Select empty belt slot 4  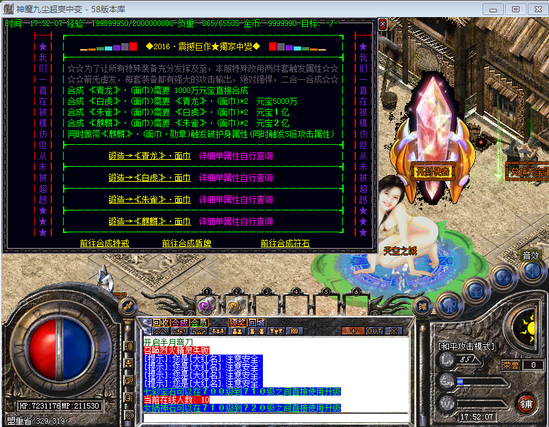pyautogui.click(x=296, y=305)
